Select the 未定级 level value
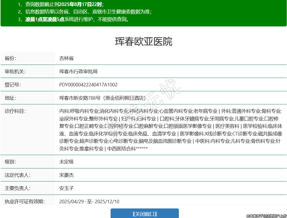This screenshot has width=287, height=218. [66, 162]
